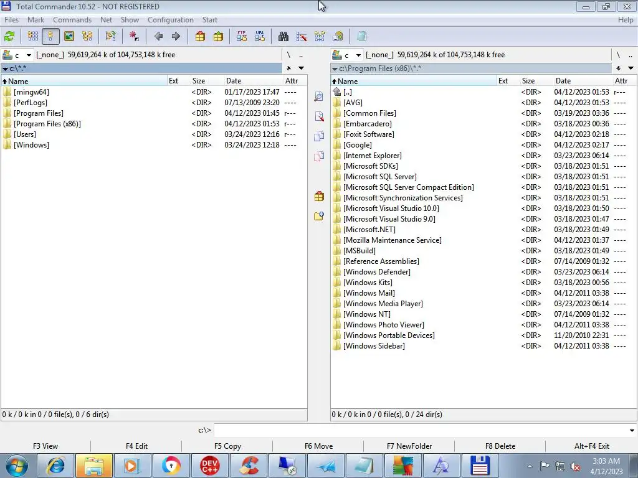Open the Configuration menu
Viewport: 638px width, 478px height.
[x=171, y=19]
